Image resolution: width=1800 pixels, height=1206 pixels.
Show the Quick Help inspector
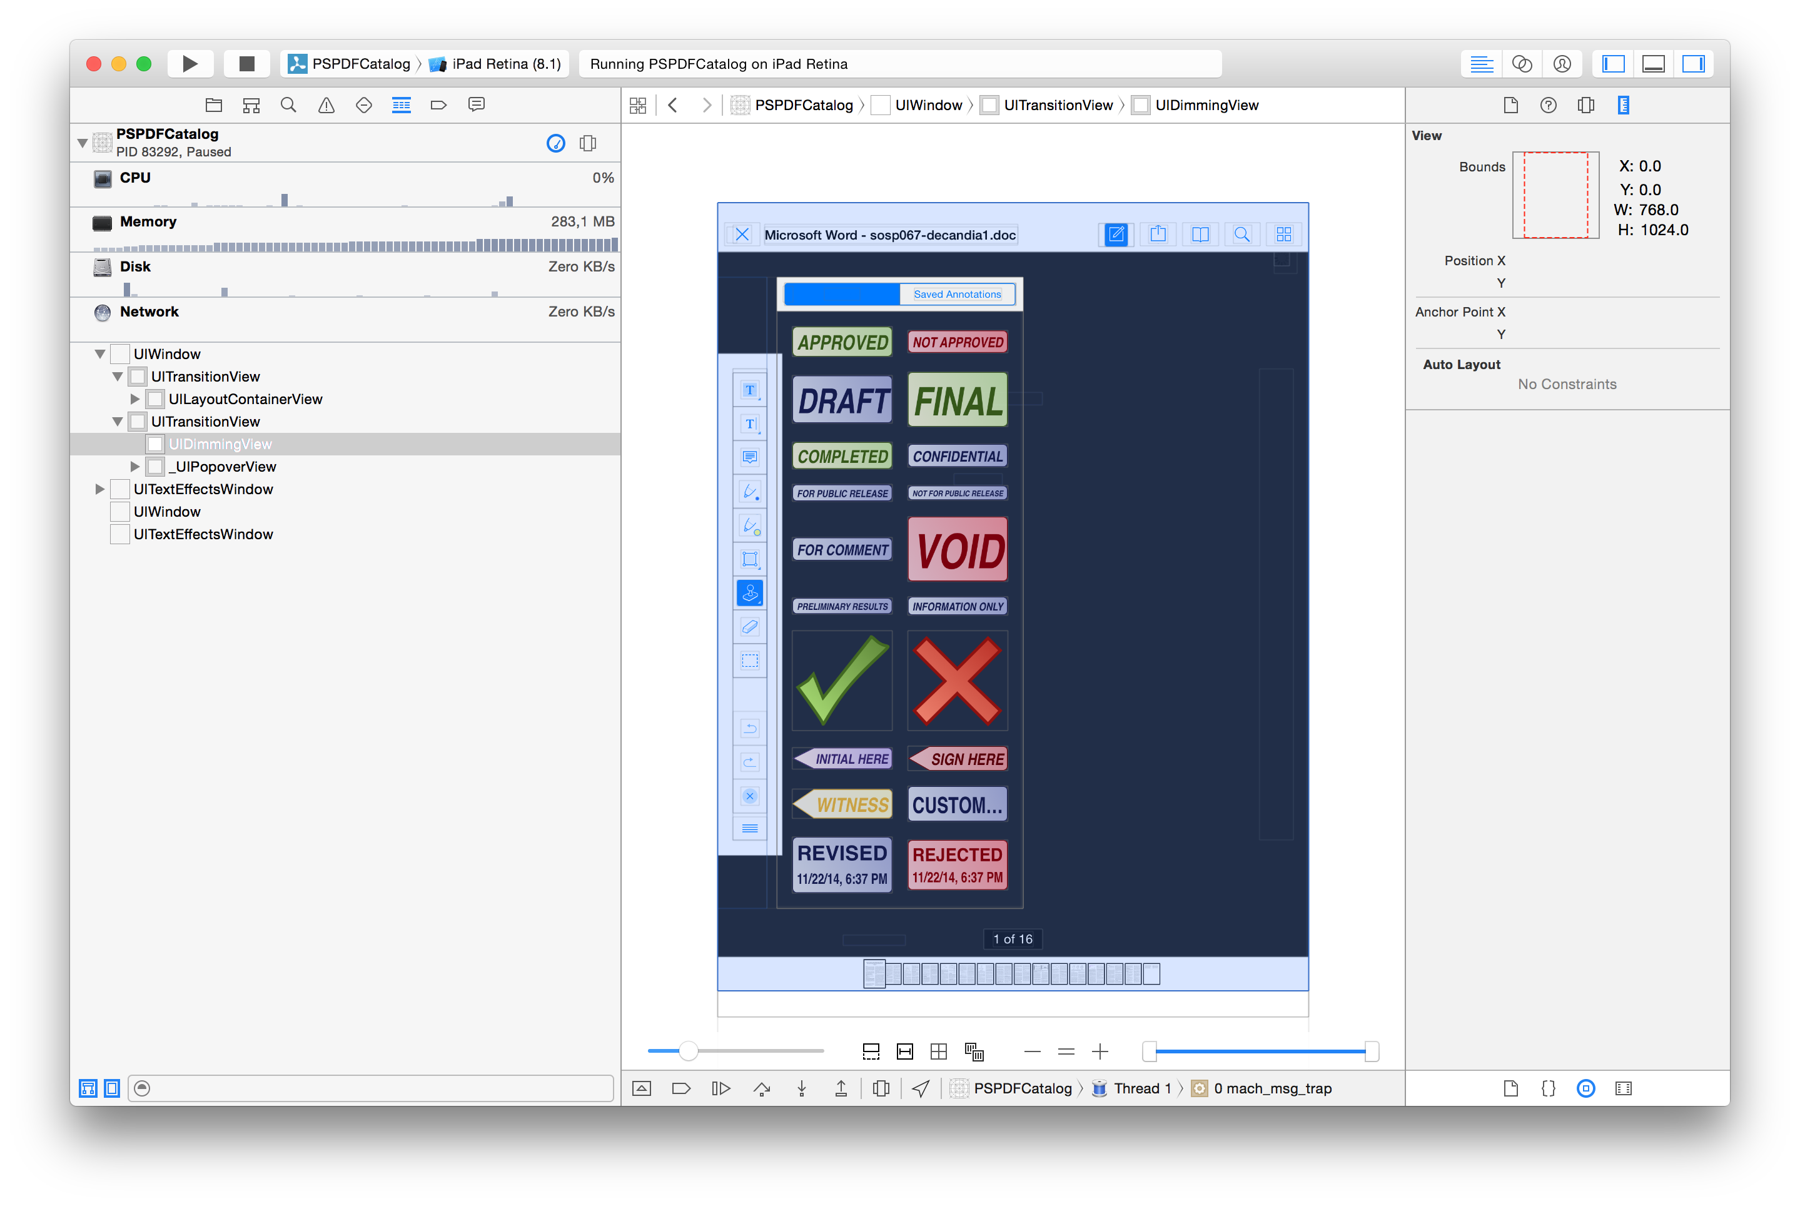(1549, 104)
